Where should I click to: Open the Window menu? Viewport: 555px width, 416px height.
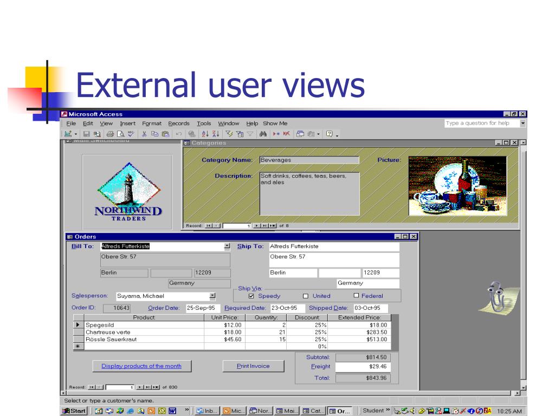pos(229,123)
